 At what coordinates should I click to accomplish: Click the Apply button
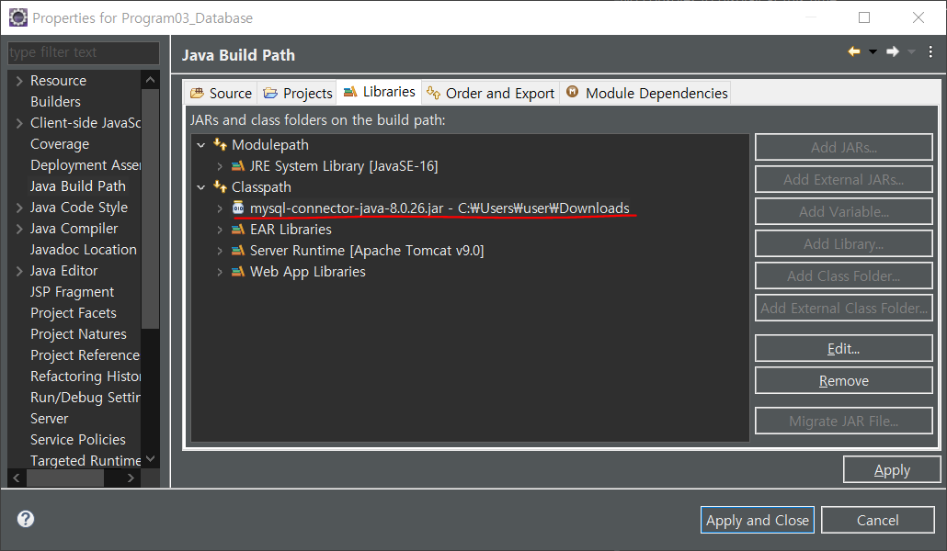point(892,469)
